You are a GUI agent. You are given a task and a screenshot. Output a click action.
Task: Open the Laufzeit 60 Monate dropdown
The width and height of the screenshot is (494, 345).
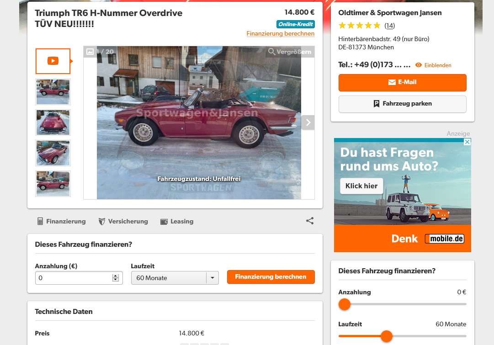[175, 278]
